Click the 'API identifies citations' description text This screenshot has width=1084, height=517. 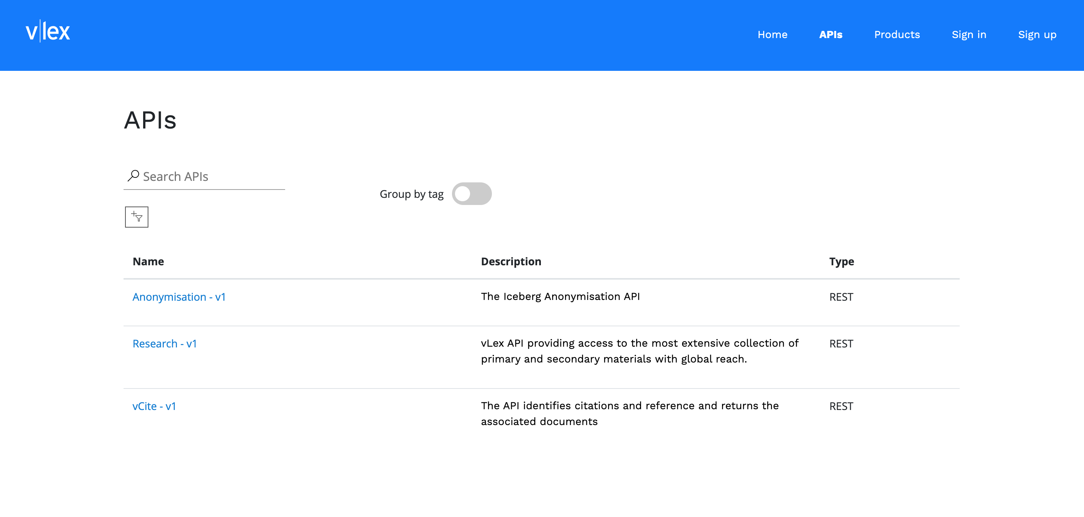coord(629,413)
